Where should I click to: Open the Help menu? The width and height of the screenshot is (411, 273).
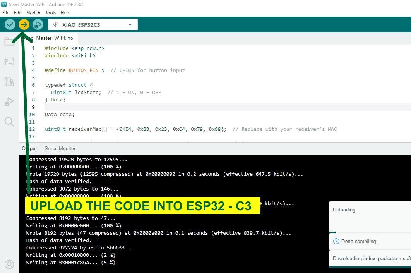coord(65,13)
